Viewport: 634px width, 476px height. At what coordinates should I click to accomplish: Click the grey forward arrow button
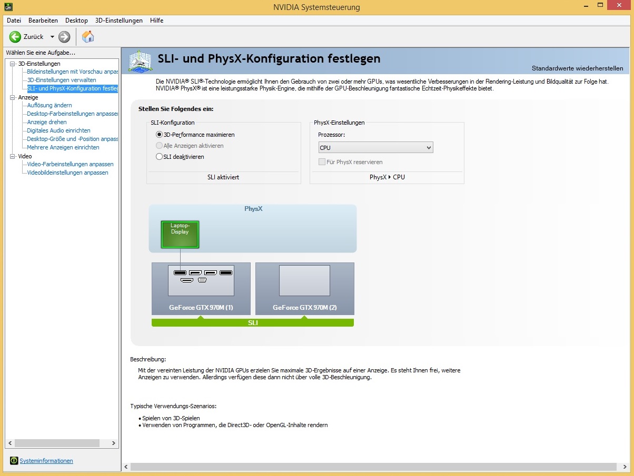pos(64,37)
